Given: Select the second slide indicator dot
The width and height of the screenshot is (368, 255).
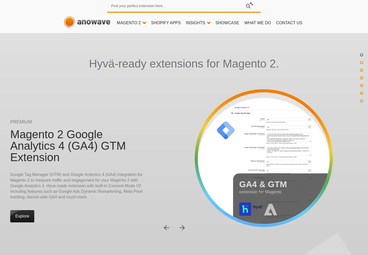Looking at the screenshot, I should [x=362, y=62].
